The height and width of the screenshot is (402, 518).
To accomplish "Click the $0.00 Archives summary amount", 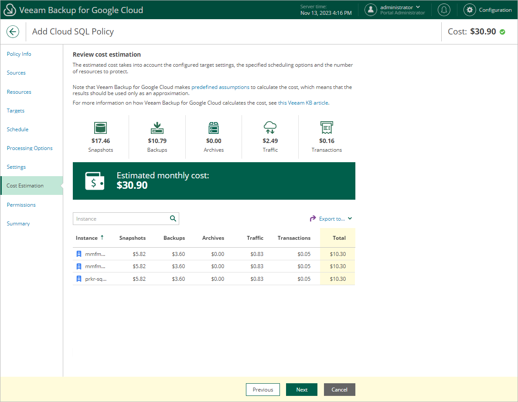I will pos(214,141).
